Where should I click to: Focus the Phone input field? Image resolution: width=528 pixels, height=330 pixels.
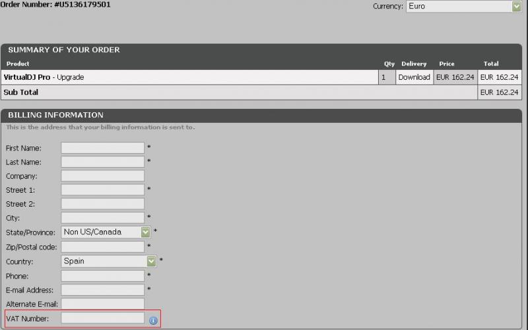click(x=103, y=276)
